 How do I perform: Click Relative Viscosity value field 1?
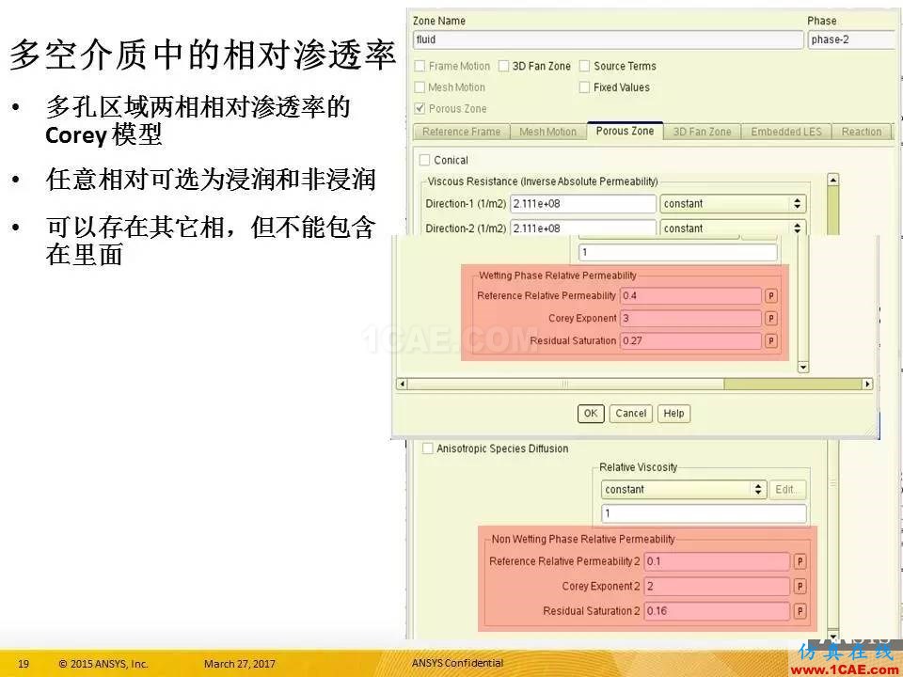point(704,513)
